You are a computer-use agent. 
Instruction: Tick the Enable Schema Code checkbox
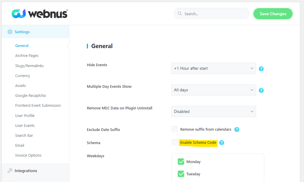[175, 142]
